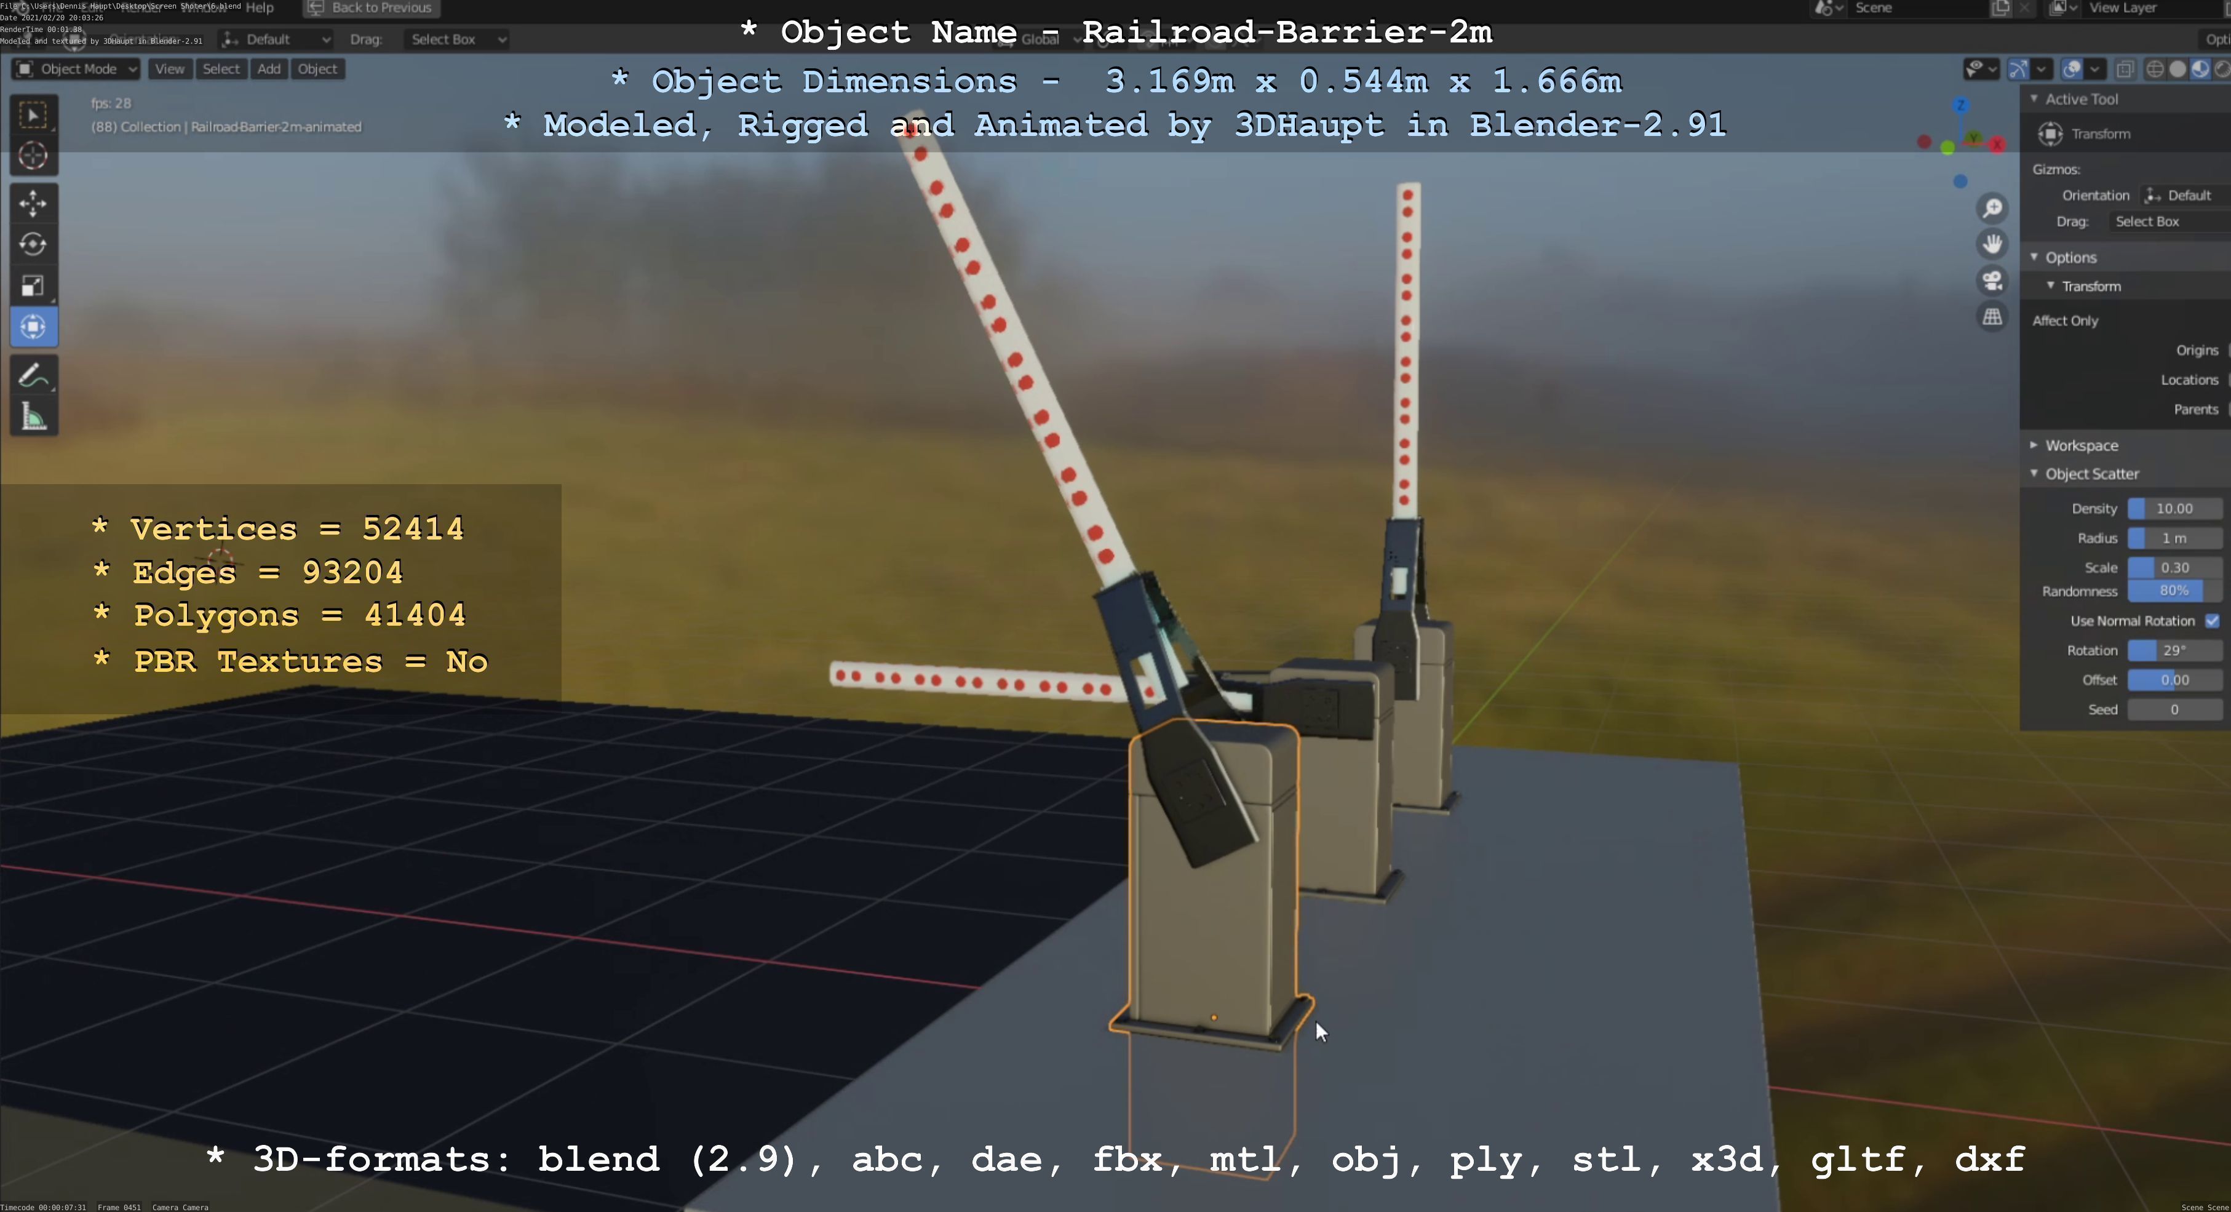Open object visibility and selectability dropdown
Image resolution: width=2231 pixels, height=1212 pixels.
click(1981, 70)
